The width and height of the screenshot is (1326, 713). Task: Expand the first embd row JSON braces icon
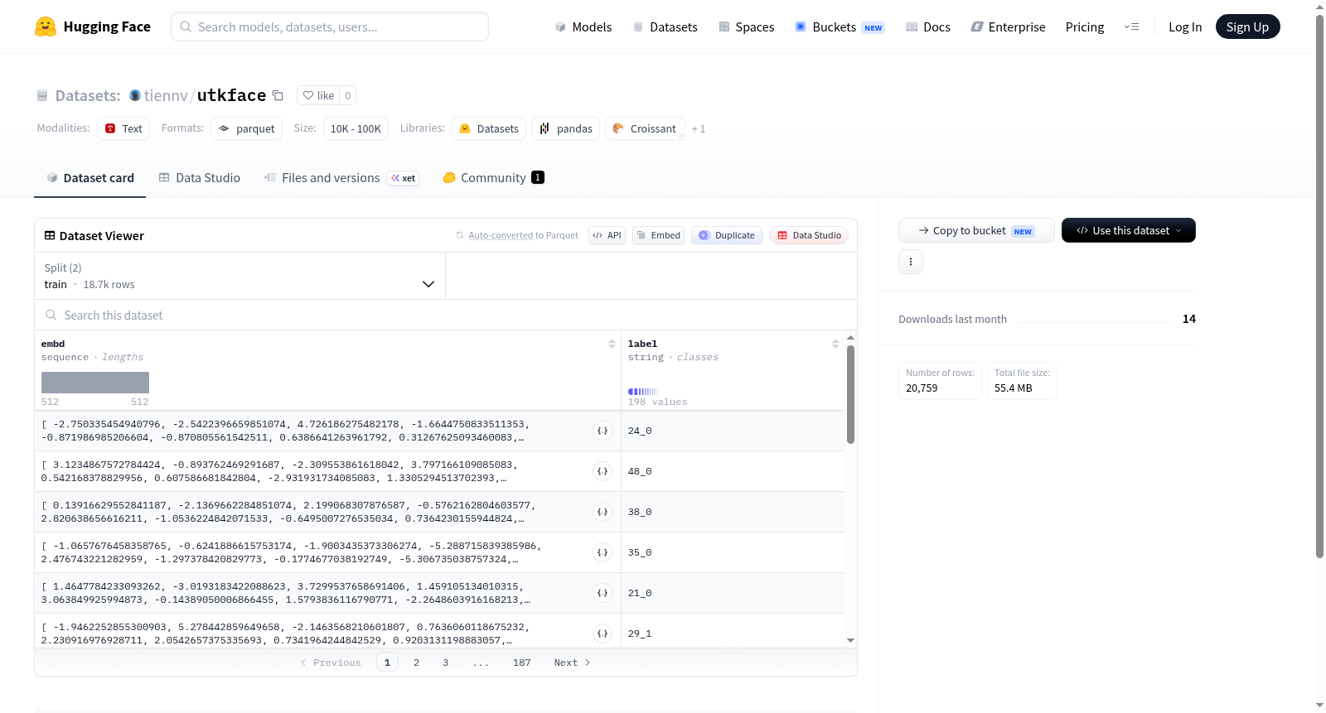pos(603,431)
